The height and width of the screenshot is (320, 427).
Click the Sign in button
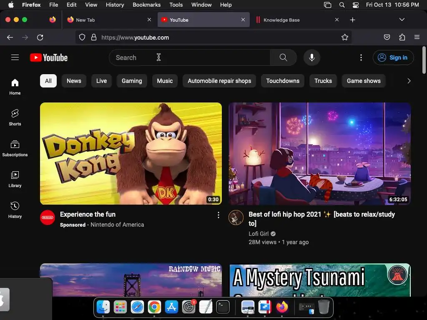(x=393, y=57)
